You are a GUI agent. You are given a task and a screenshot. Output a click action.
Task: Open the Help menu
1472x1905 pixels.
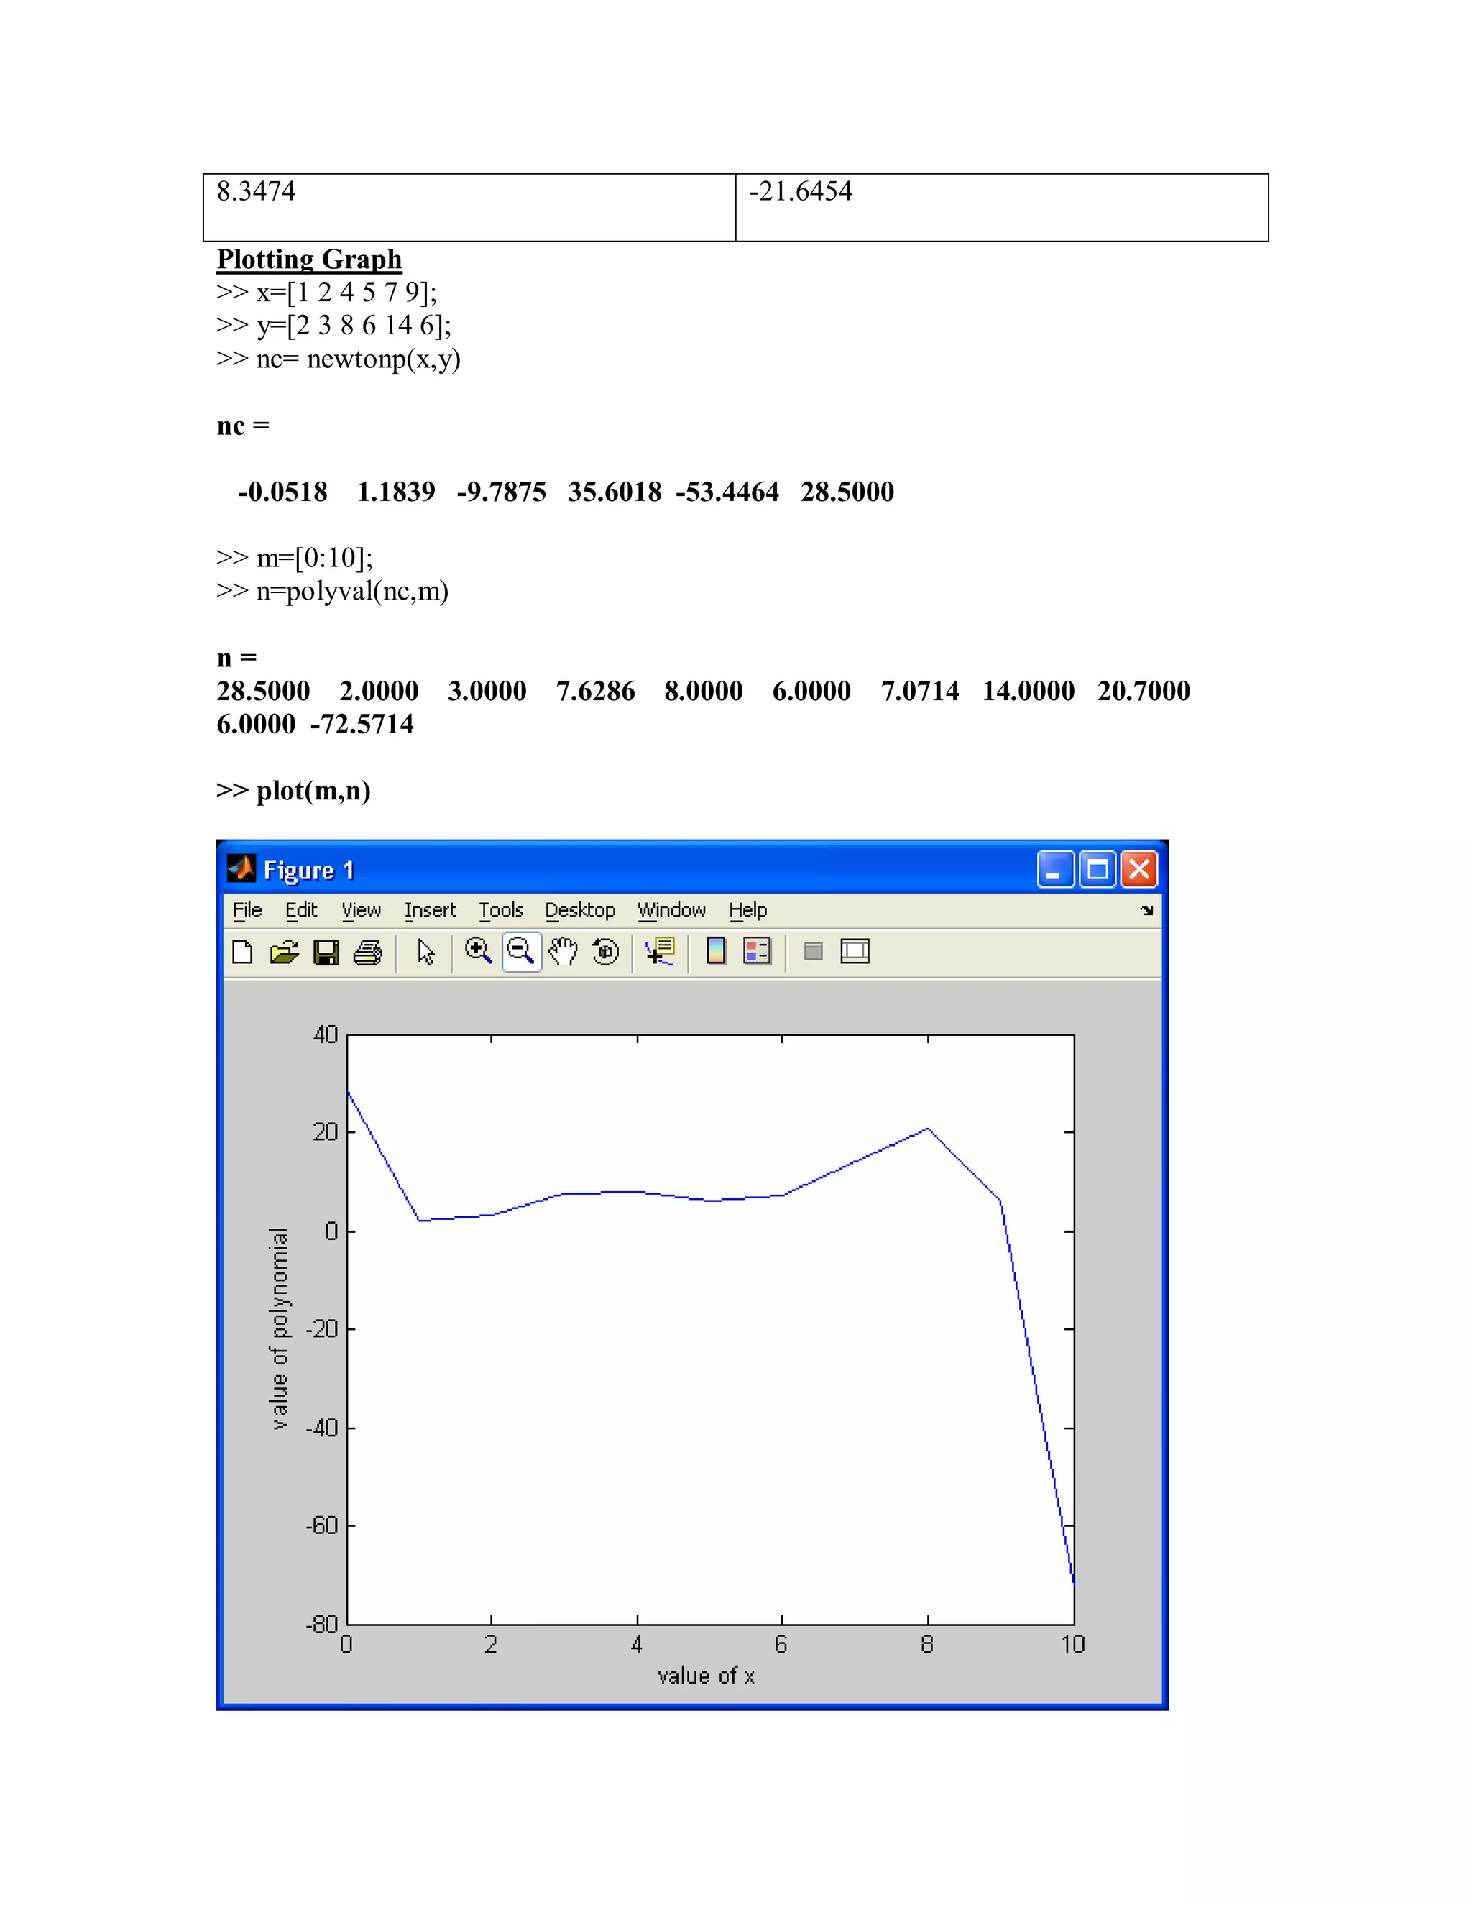tap(747, 910)
